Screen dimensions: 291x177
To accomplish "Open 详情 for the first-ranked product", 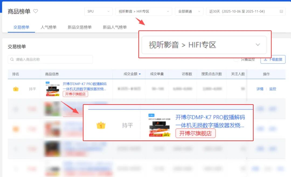I will pyautogui.click(x=260, y=89).
